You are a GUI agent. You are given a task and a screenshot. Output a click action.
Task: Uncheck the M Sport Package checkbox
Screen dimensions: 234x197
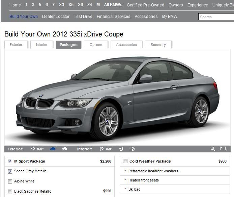click(10, 161)
